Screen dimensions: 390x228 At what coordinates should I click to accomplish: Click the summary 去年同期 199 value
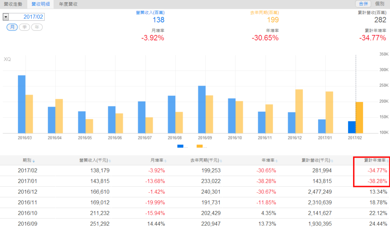click(x=273, y=20)
